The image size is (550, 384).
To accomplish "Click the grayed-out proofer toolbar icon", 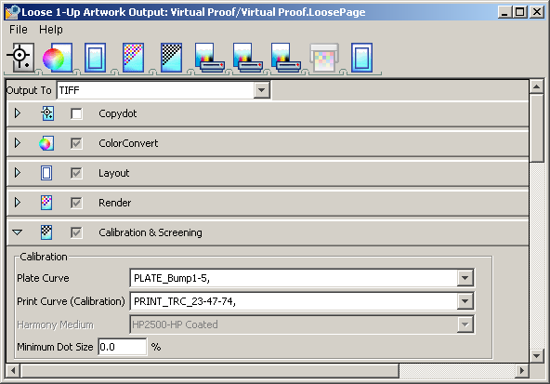I will [324, 58].
